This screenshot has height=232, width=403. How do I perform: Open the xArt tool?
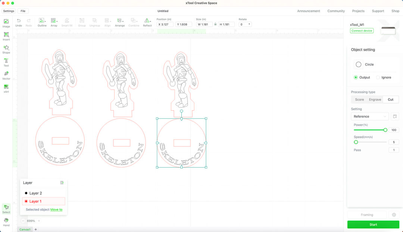(x=6, y=88)
